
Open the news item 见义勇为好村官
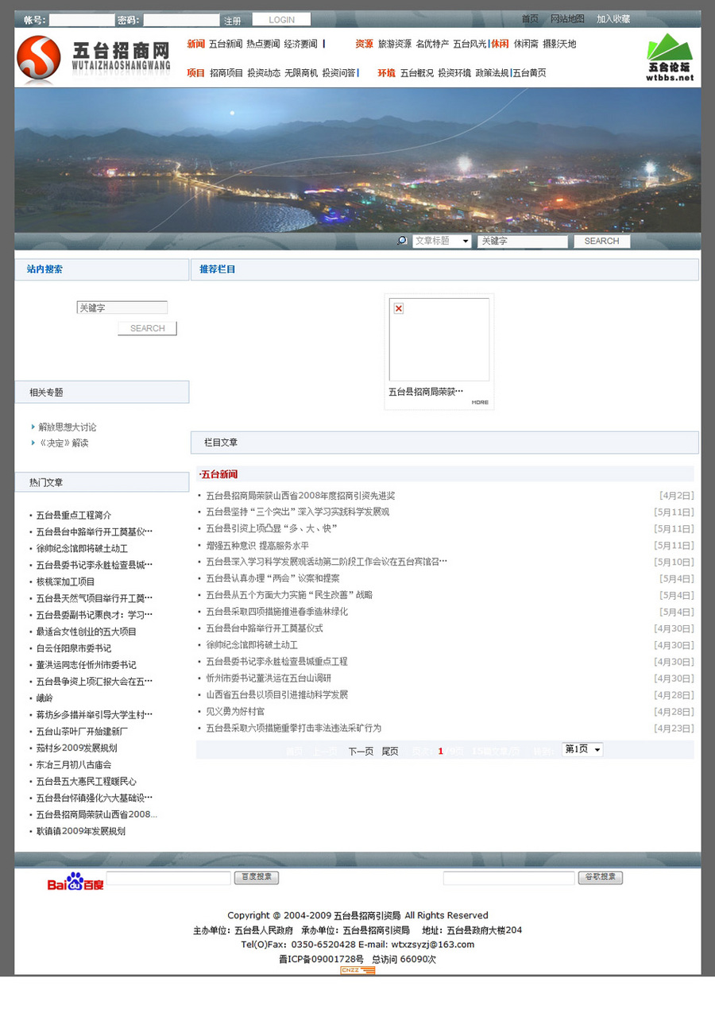[235, 712]
